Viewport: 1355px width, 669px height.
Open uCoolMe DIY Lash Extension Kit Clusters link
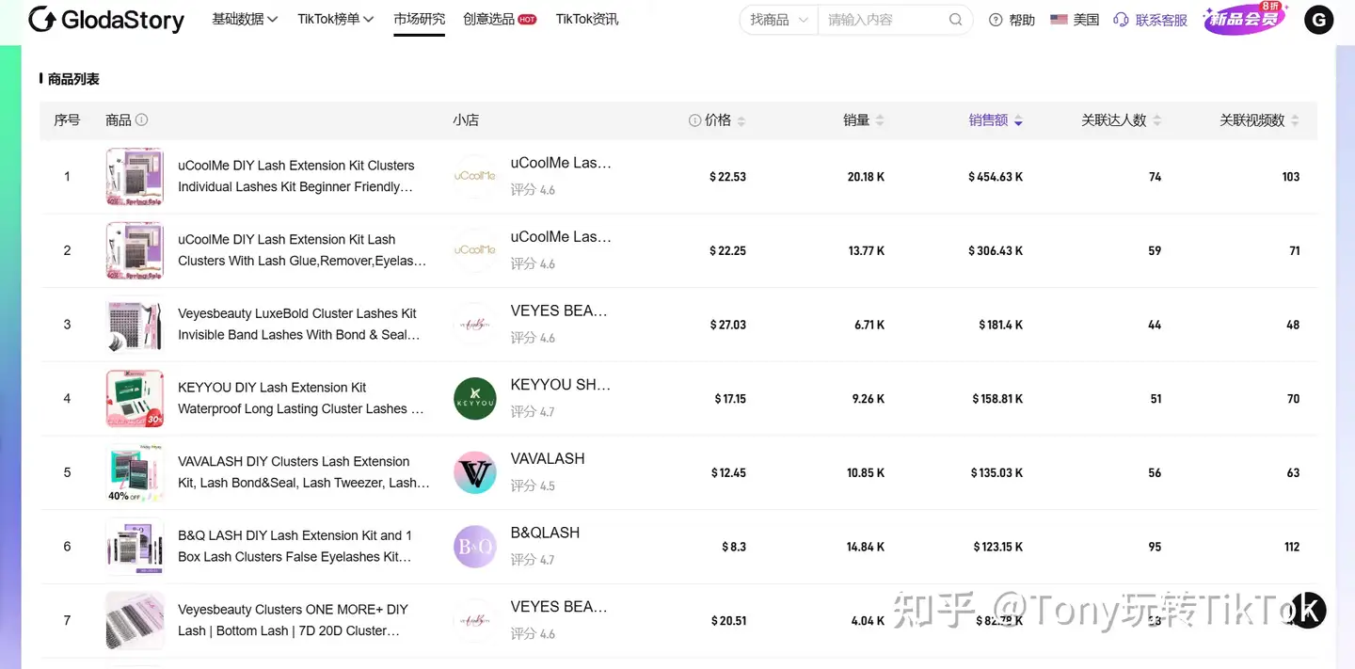click(296, 176)
